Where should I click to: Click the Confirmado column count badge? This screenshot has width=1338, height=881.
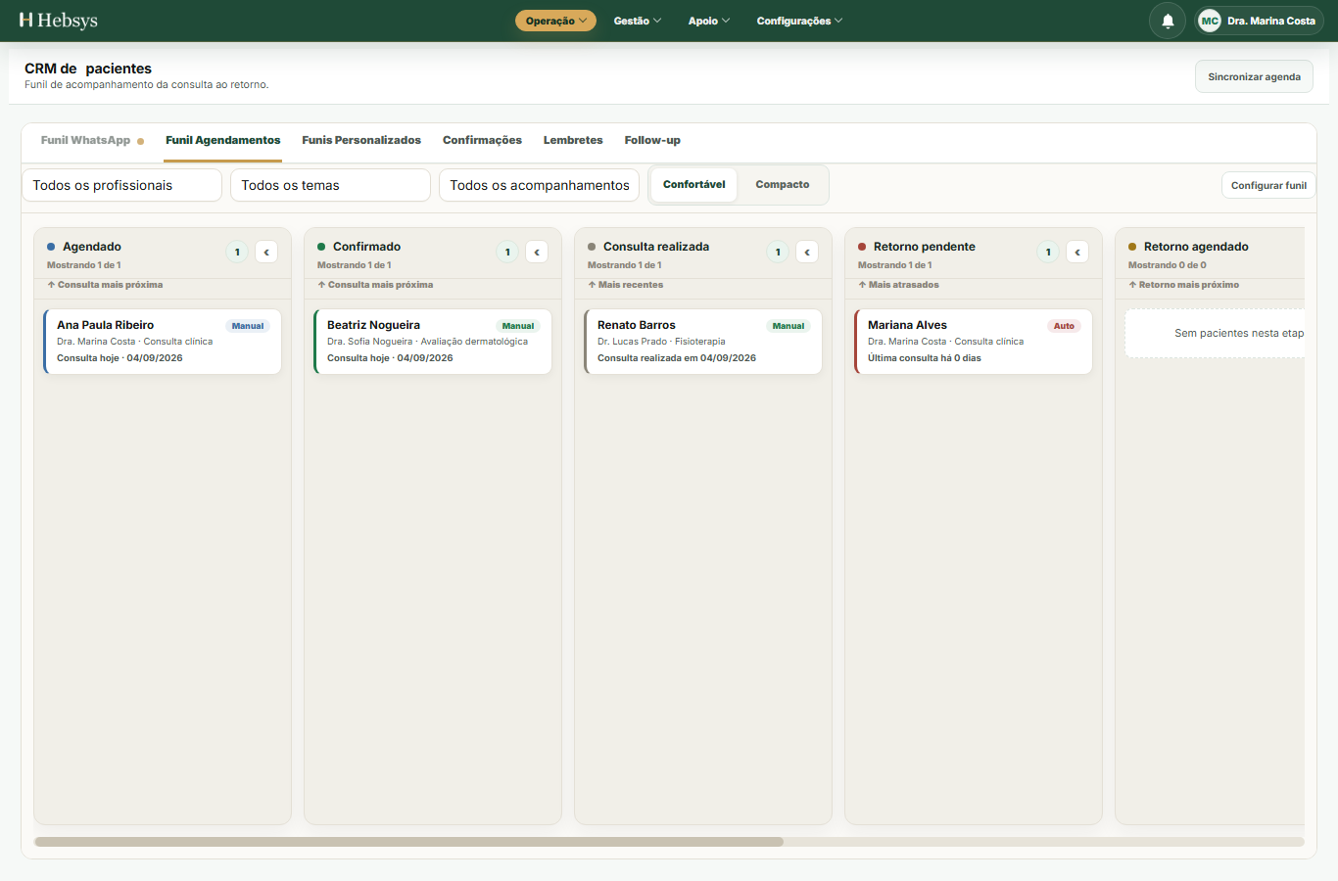(507, 252)
